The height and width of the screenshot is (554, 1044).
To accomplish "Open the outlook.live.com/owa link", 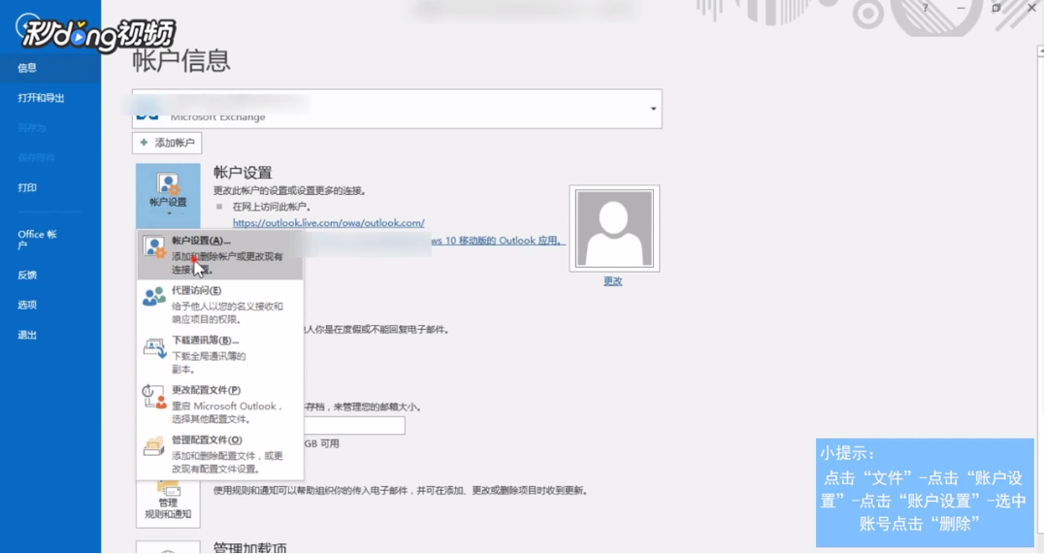I will [x=328, y=223].
